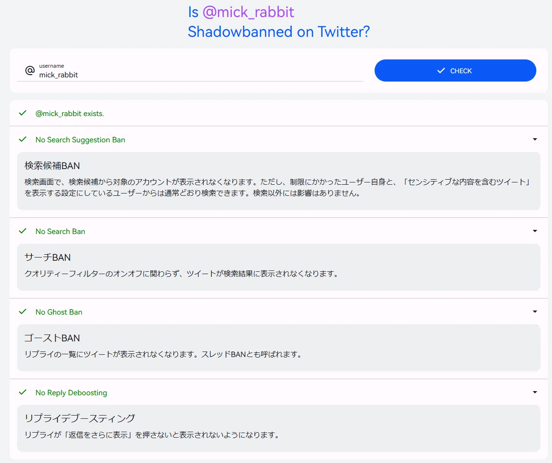Click the 'クオリティーフィルター' search ban description
This screenshot has height=463, width=552.
click(182, 274)
